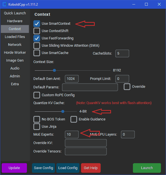Click the Quantize KV Cache slider handle
166x175 pixels.
pos(63,111)
